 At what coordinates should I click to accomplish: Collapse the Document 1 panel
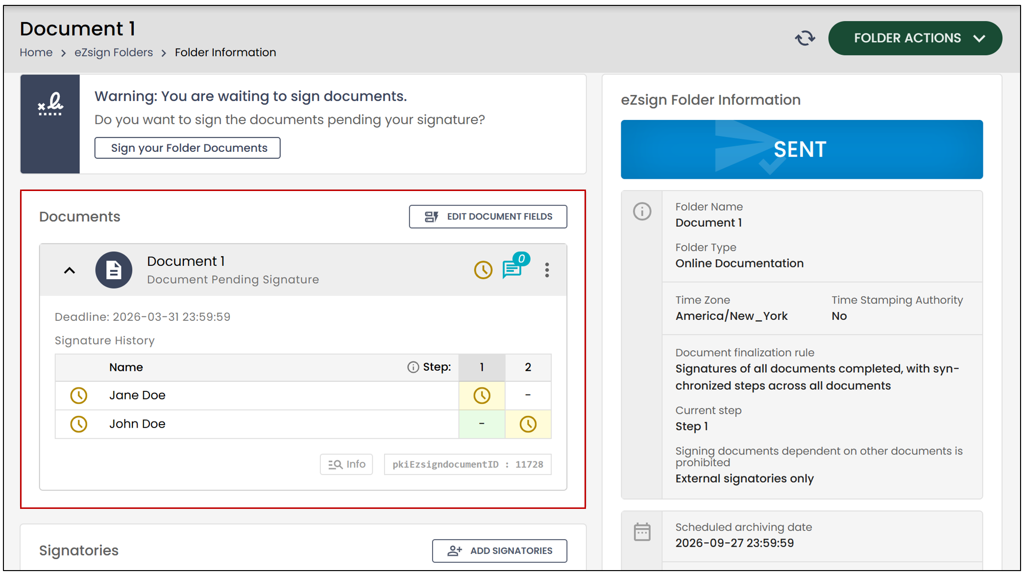(x=70, y=270)
